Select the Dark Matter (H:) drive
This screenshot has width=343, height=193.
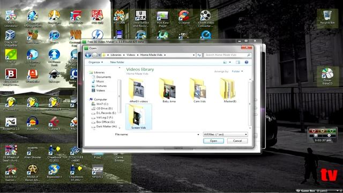coord(106,127)
